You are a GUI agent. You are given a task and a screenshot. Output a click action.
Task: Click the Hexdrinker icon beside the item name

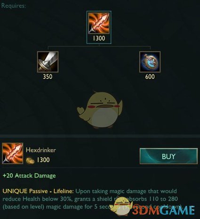pyautogui.click(x=13, y=153)
